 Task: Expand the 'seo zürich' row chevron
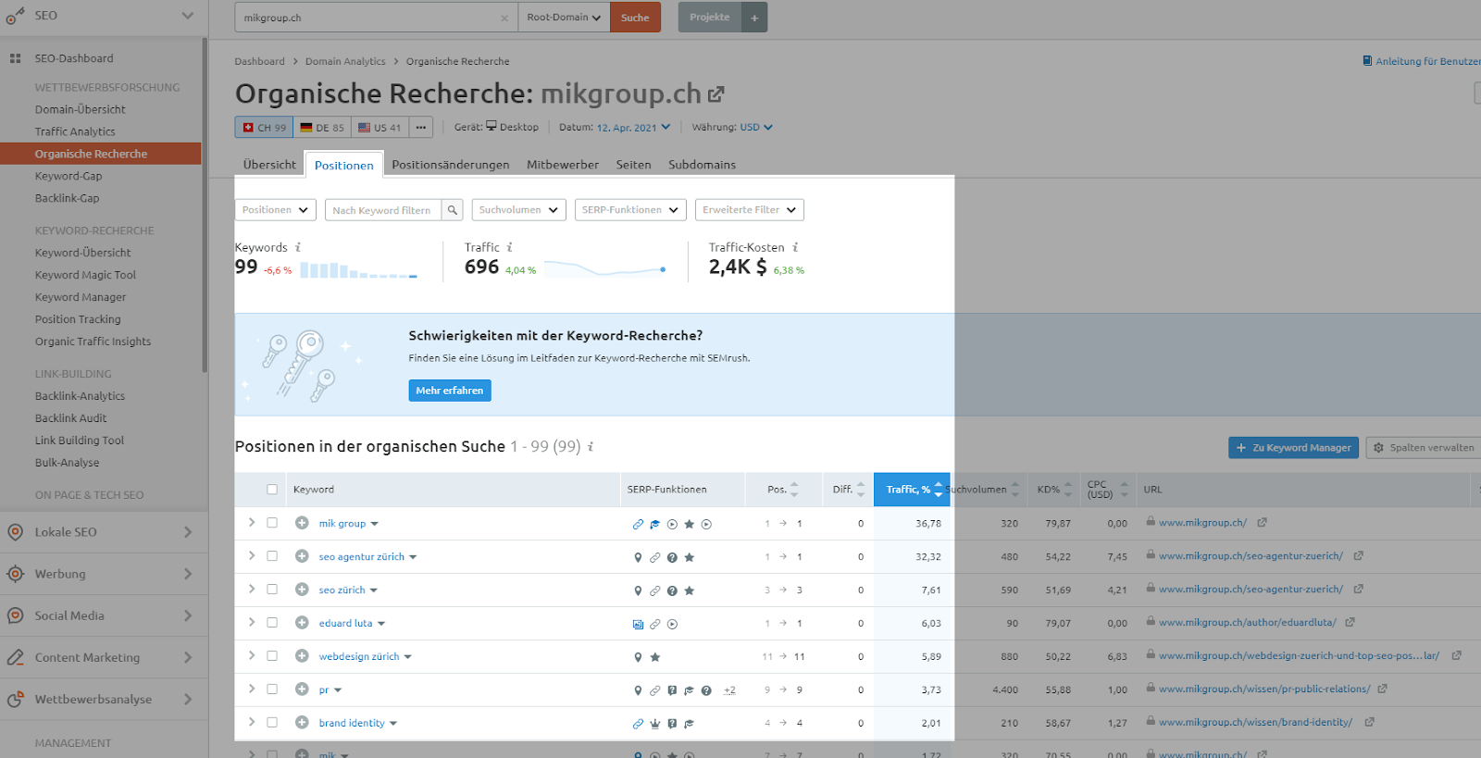[252, 590]
